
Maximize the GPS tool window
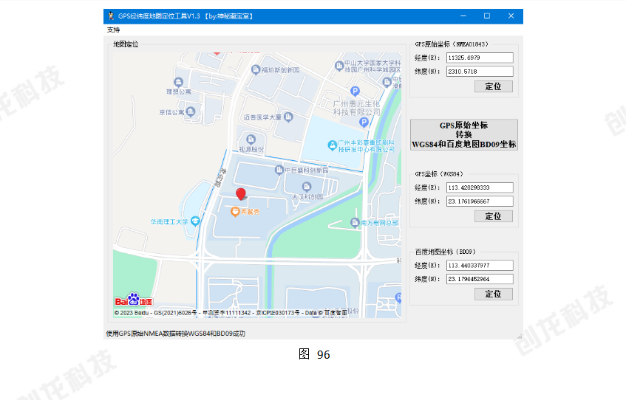point(487,16)
